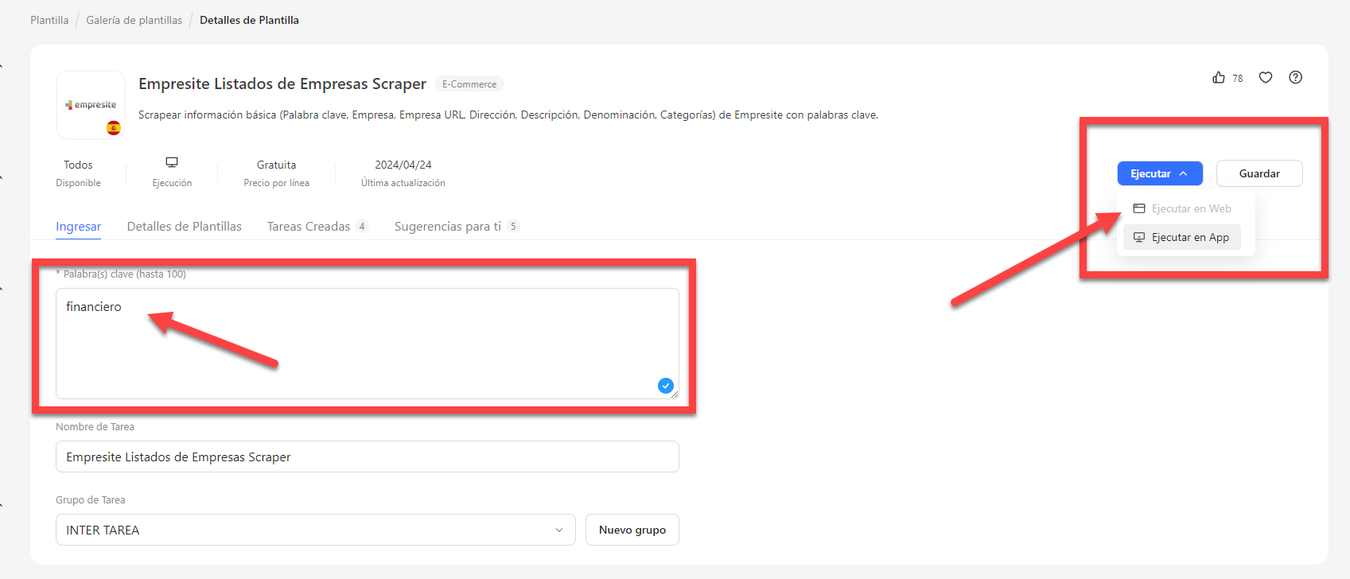Screen dimensions: 1350x579
Task: Click the monitor Ejecución icon
Action: pos(172,162)
